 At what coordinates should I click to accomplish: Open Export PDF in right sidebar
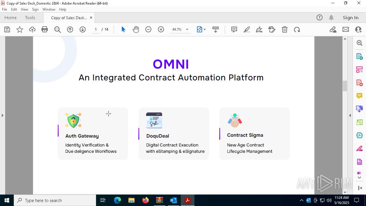point(359,56)
